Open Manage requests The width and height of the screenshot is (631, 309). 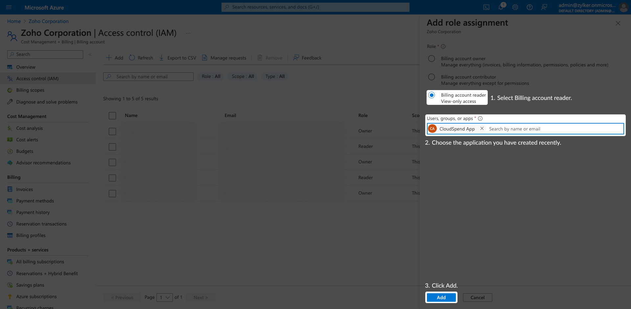click(224, 58)
